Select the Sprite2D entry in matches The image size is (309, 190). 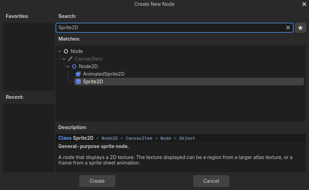pos(93,82)
